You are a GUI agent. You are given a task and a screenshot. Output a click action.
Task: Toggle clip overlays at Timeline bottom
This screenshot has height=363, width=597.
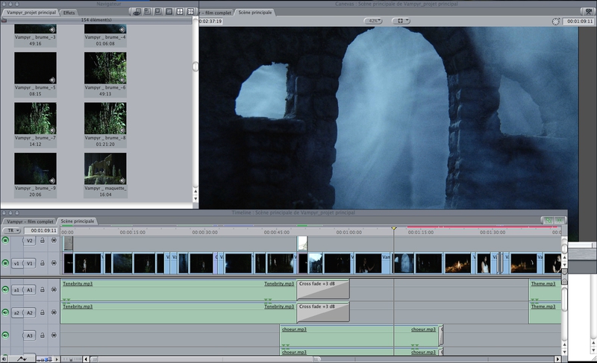tap(22, 359)
